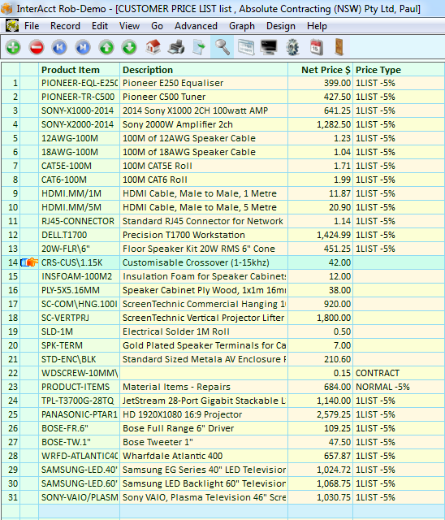
Task: Select the RJ45-CONNECTOR product cell
Action: tap(80, 221)
